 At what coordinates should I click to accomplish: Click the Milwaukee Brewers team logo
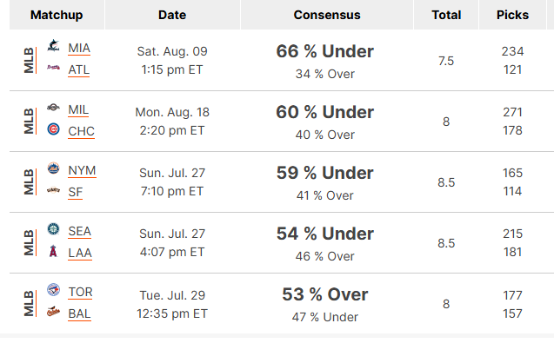(x=53, y=108)
